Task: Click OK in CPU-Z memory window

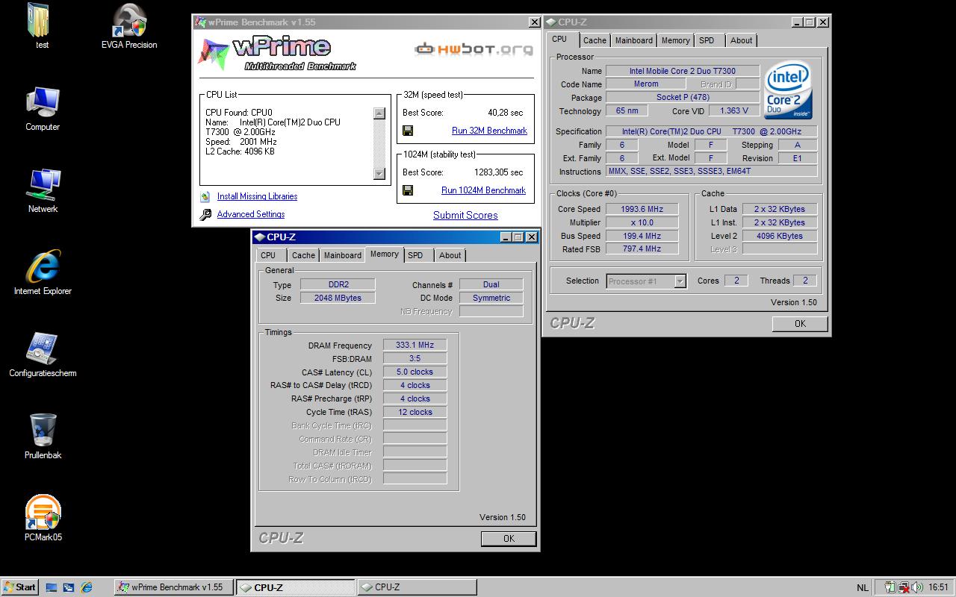Action: [x=509, y=538]
